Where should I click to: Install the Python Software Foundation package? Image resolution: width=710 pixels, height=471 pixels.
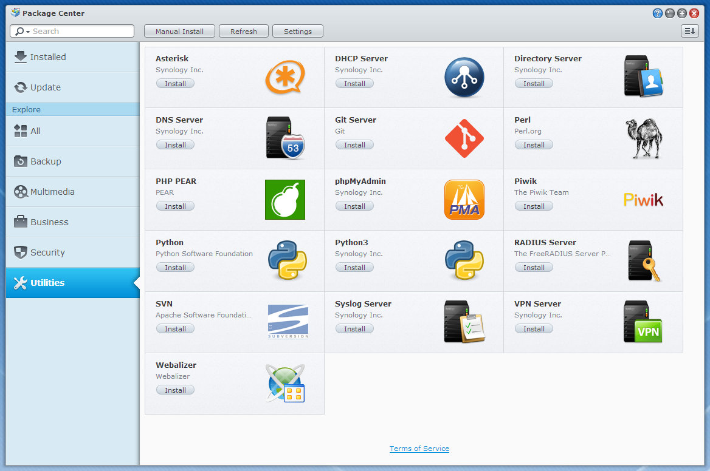175,268
